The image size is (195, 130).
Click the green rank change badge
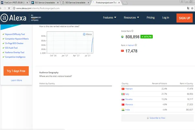click(x=147, y=37)
